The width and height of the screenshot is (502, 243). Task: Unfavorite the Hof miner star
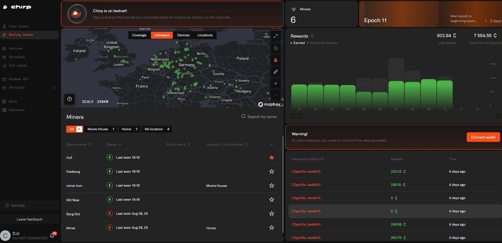[272, 157]
